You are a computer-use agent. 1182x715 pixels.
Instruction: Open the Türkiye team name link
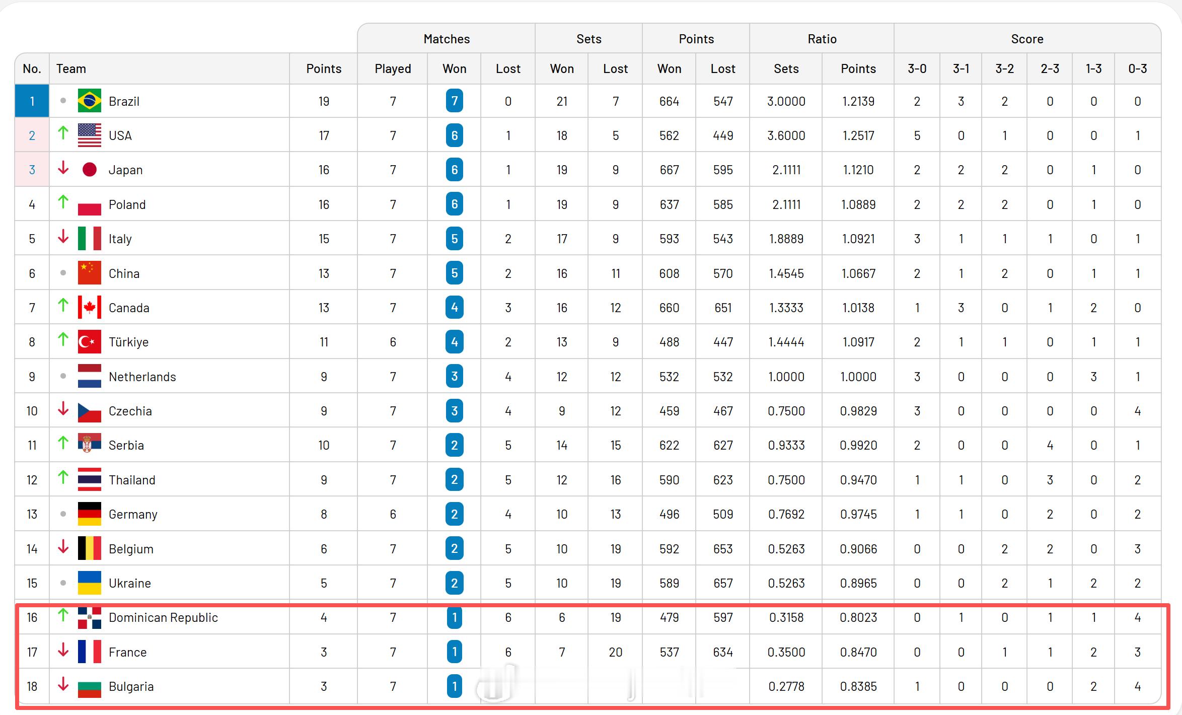click(129, 342)
